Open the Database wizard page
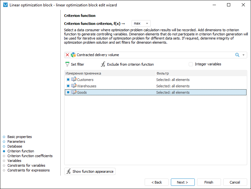 pyautogui.click(x=15, y=146)
